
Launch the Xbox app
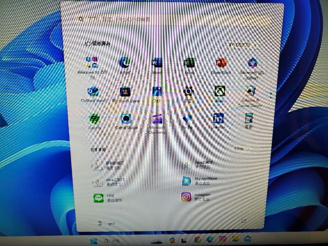(219, 91)
